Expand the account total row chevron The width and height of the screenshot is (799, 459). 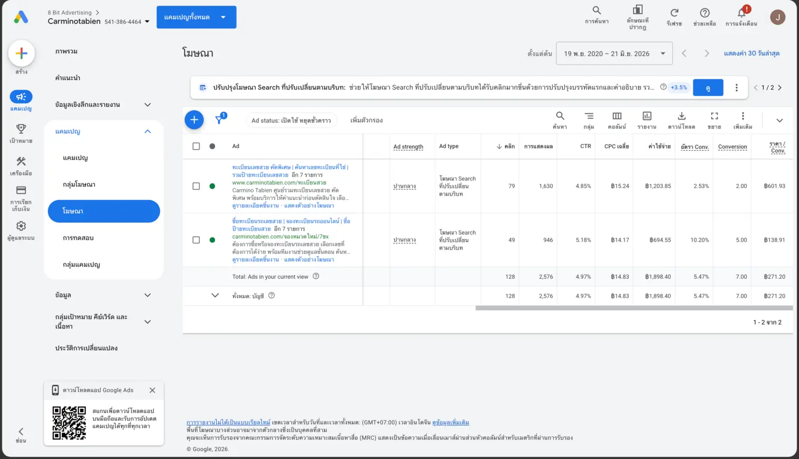[215, 296]
